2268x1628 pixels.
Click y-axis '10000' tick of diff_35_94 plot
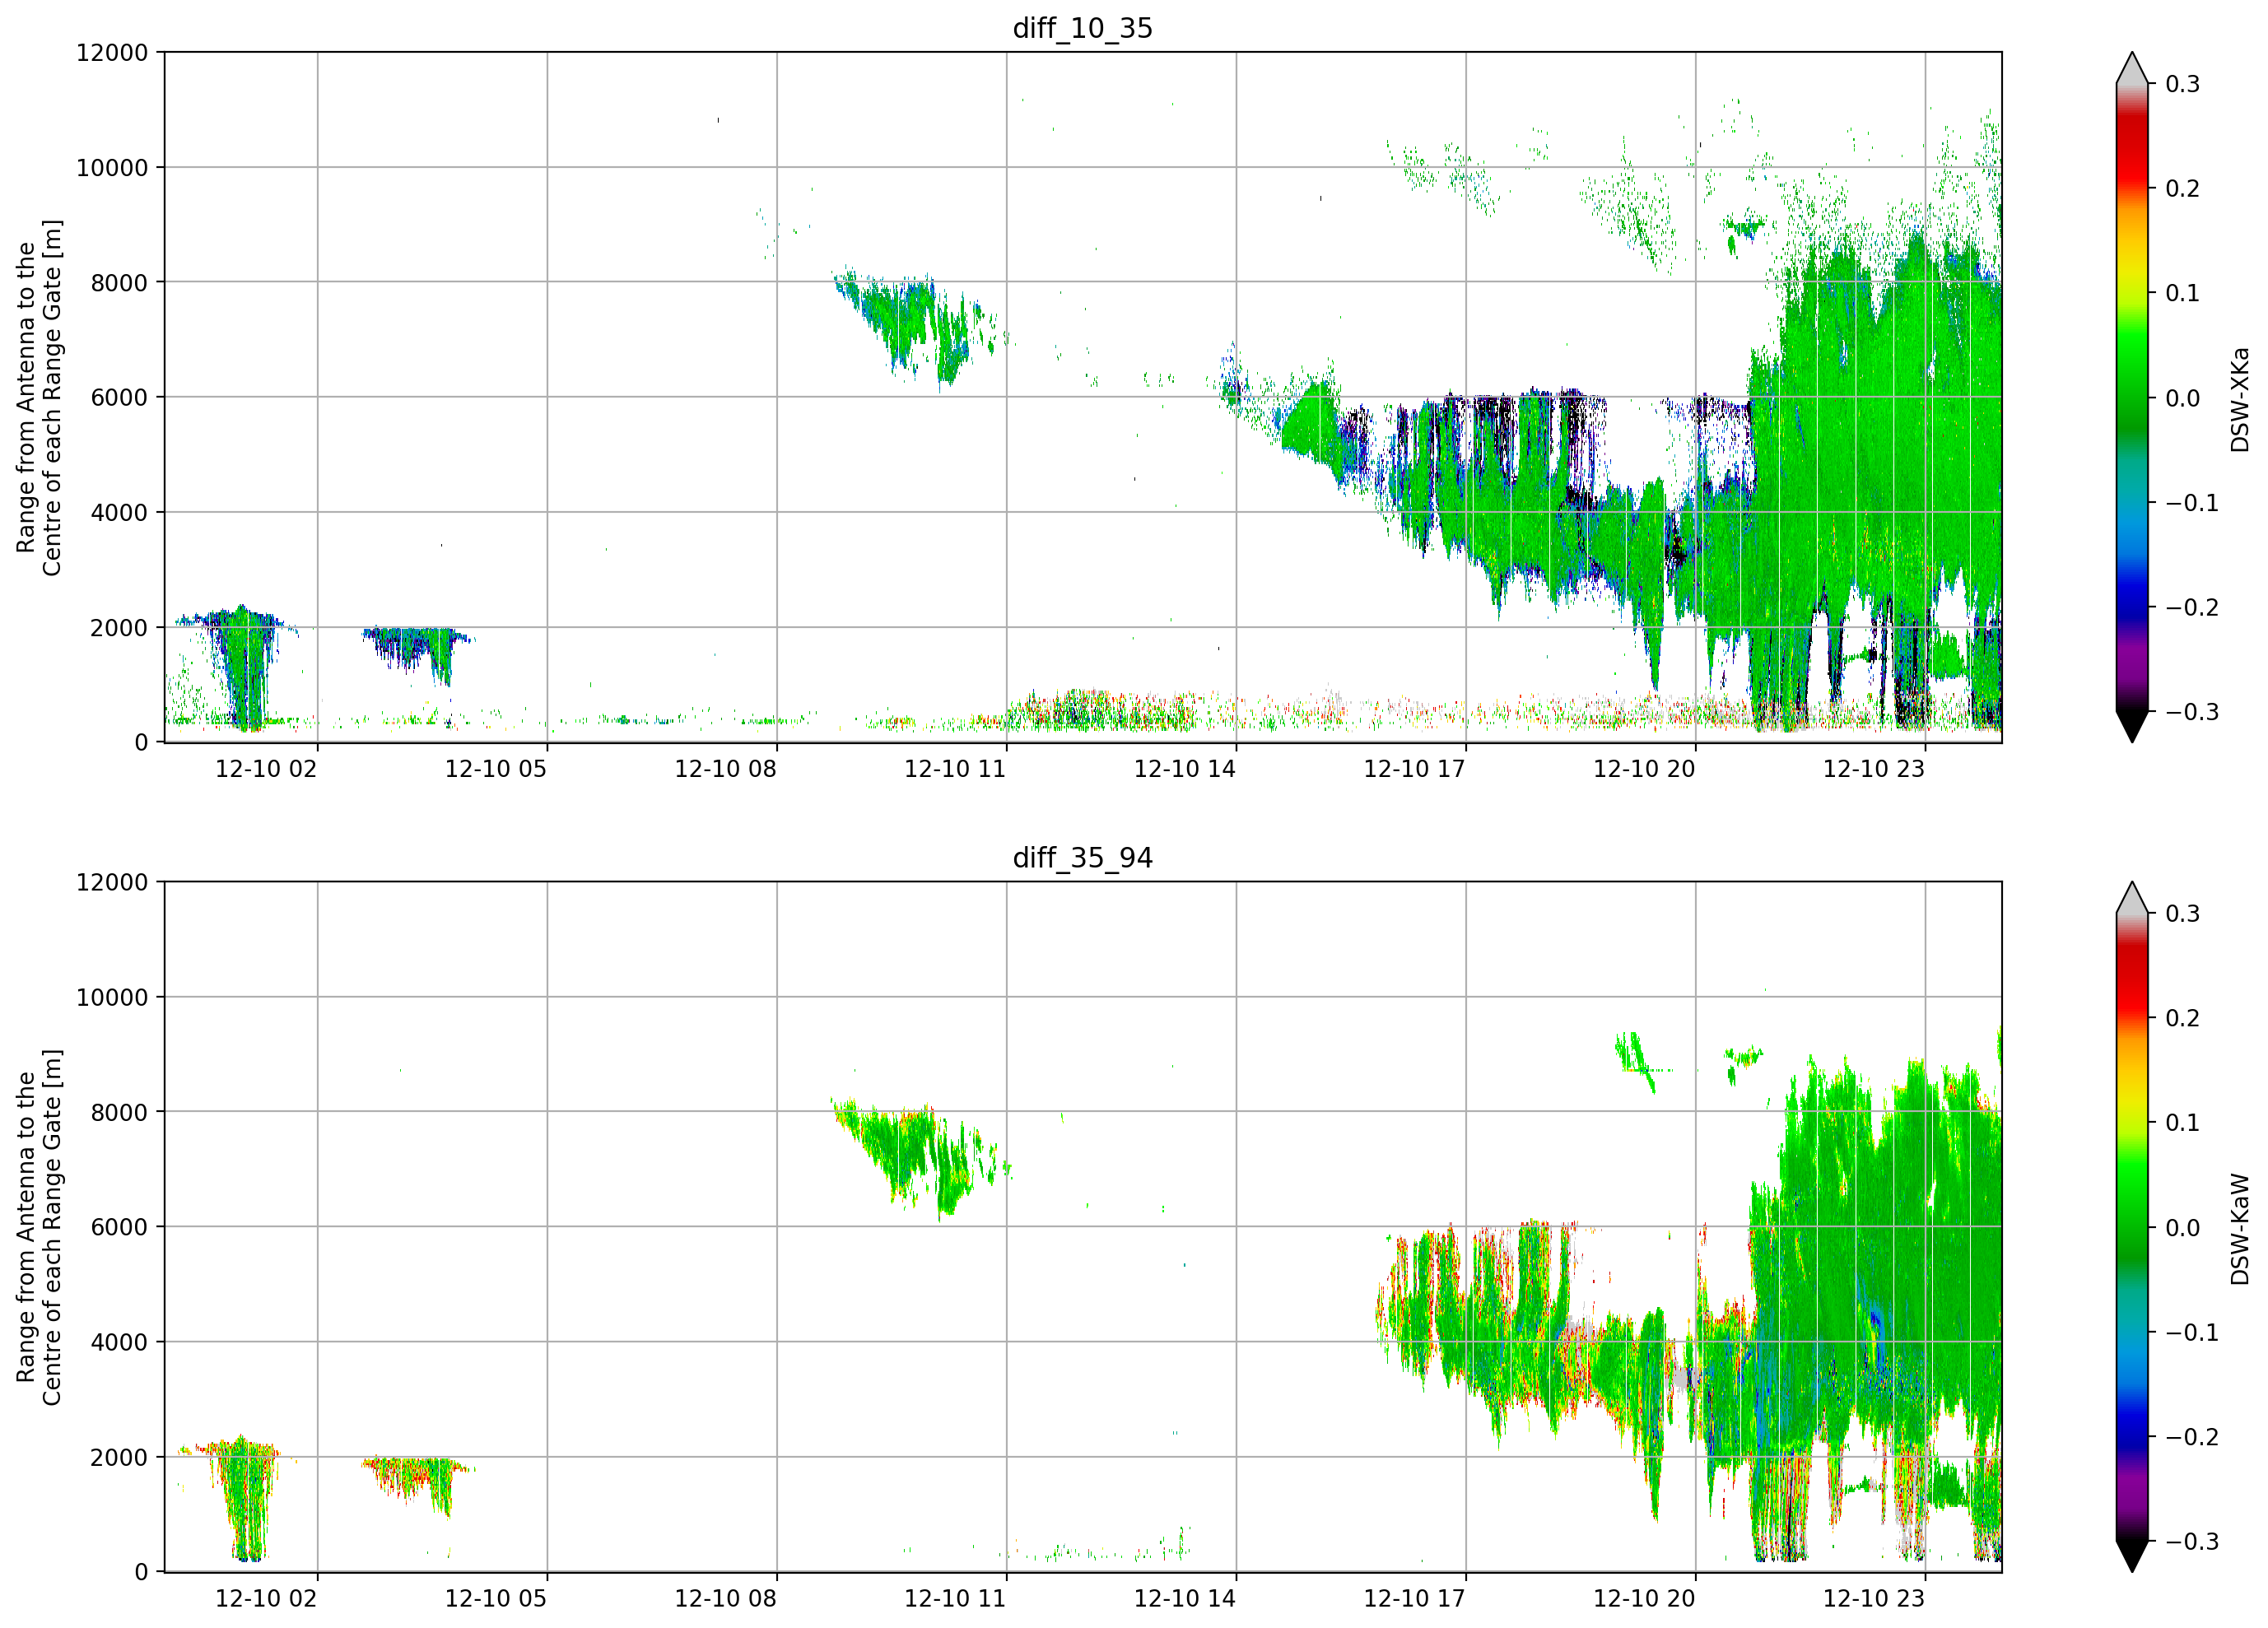coord(112,997)
